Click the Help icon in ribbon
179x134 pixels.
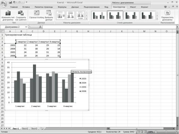coord(165,7)
